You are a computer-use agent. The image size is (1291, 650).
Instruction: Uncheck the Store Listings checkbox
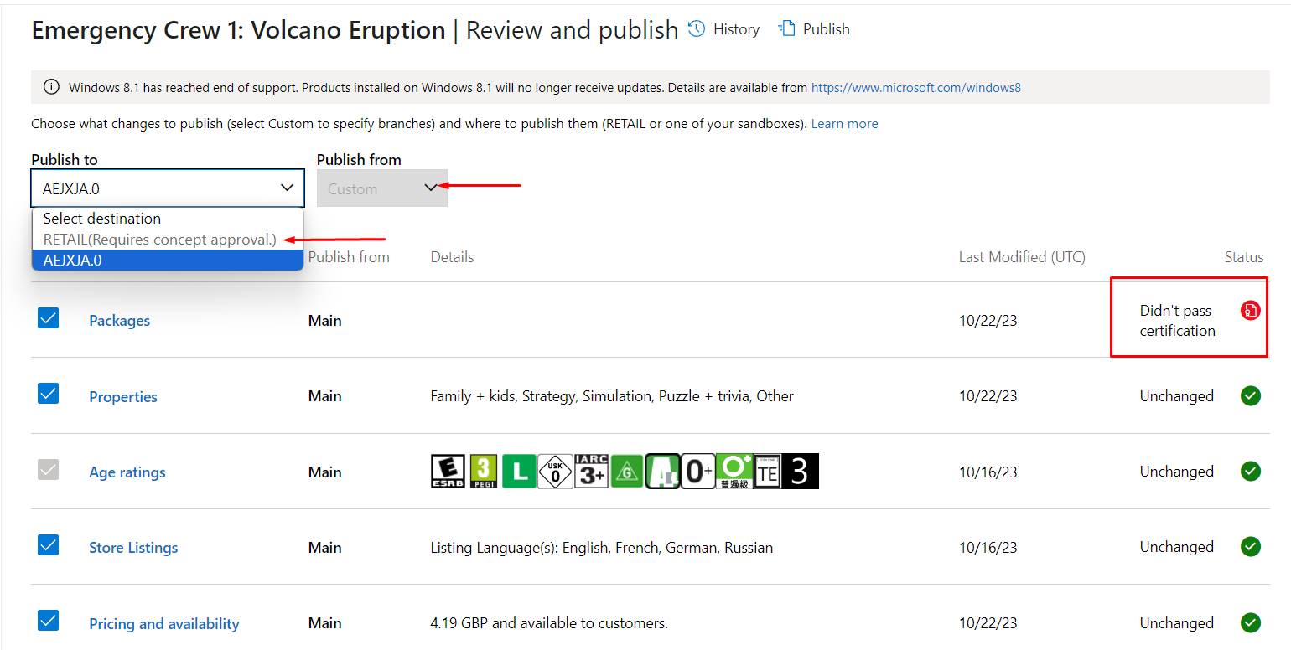(49, 544)
